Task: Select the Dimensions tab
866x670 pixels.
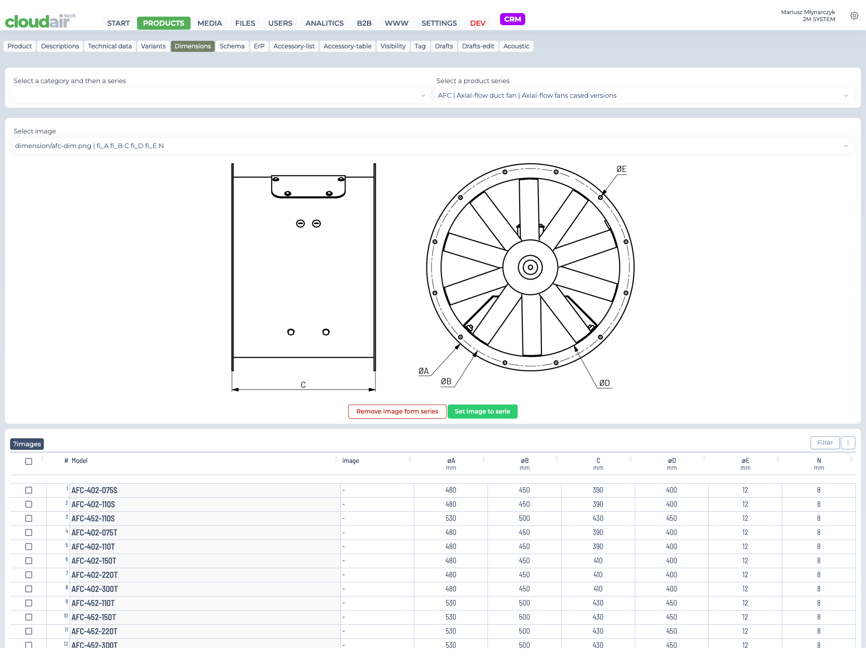Action: coord(193,46)
